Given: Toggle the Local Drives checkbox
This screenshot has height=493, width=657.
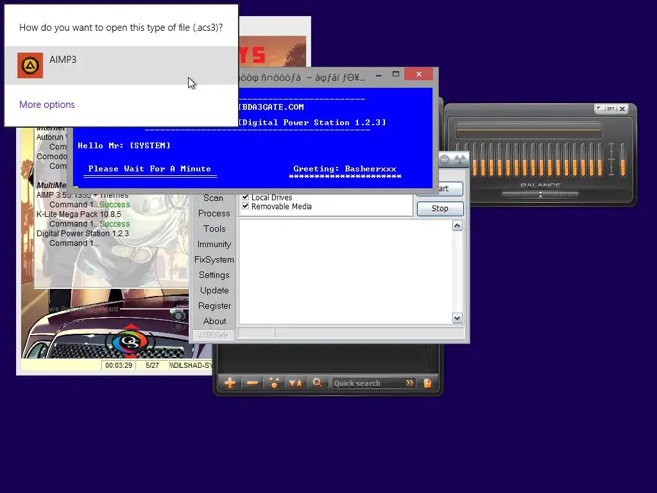Looking at the screenshot, I should [x=246, y=196].
